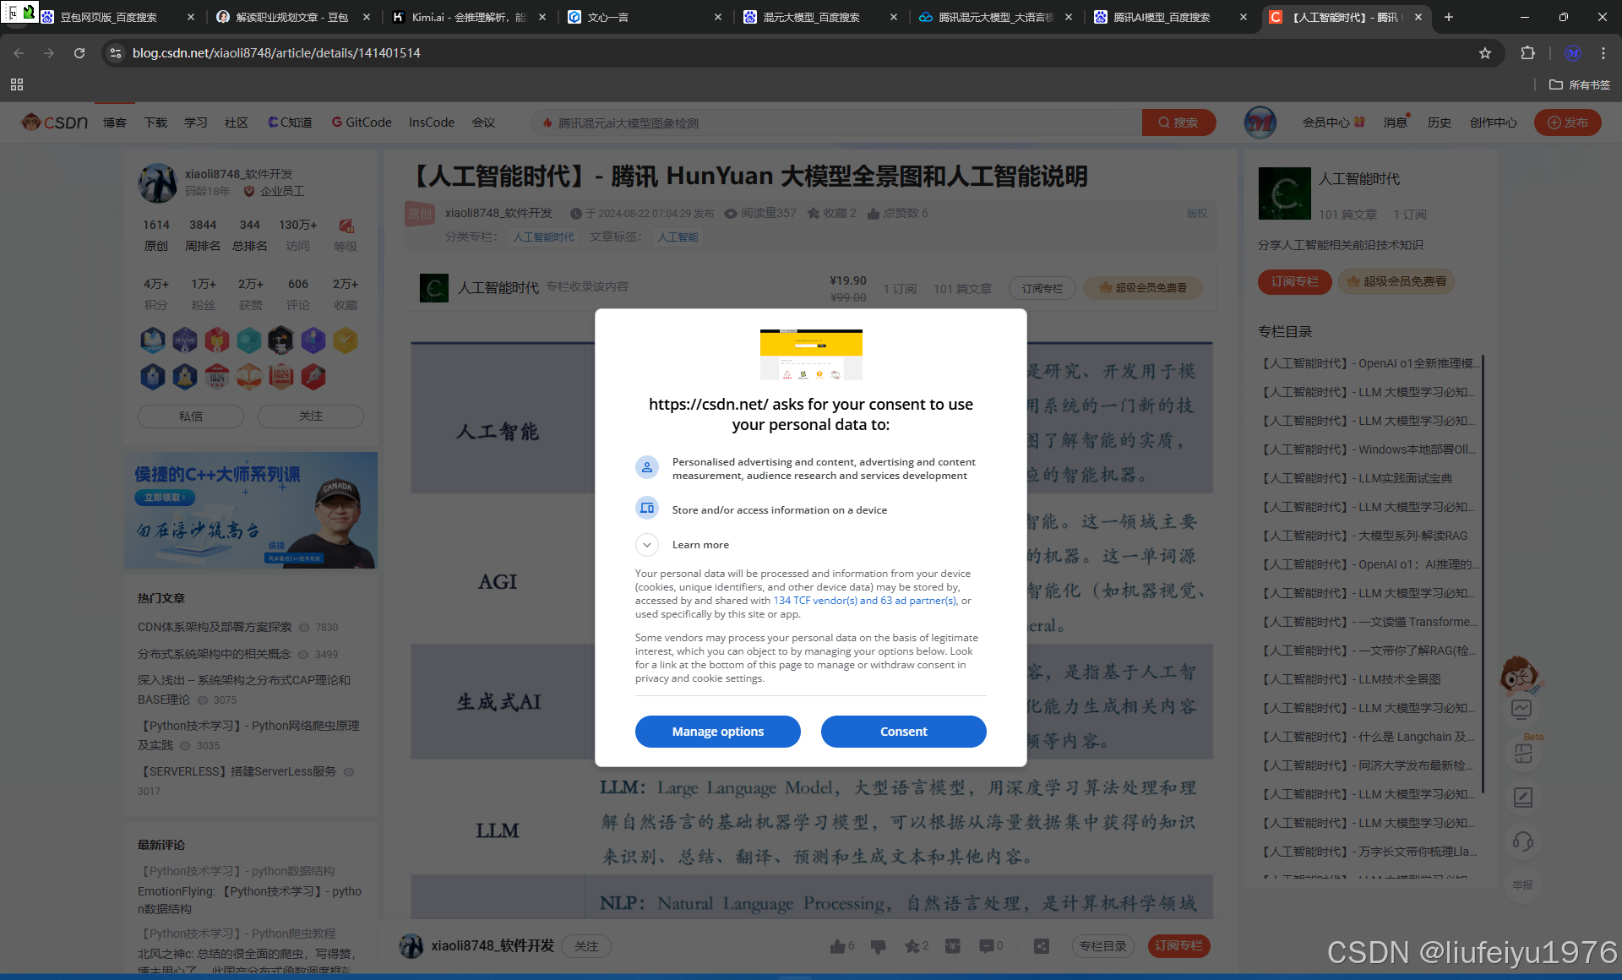The height and width of the screenshot is (980, 1622).
Task: Expand the Learn more chevron
Action: click(x=647, y=545)
